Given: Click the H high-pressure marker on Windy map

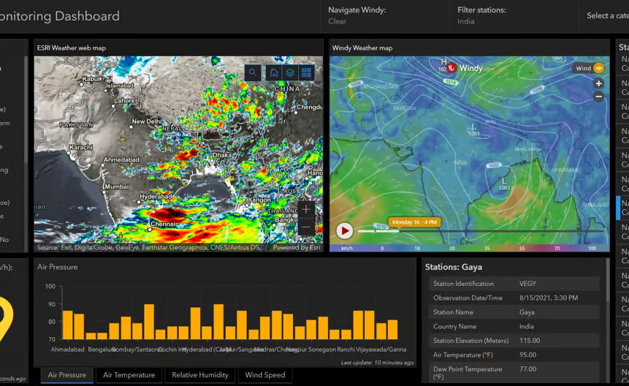Looking at the screenshot, I should click(443, 62).
